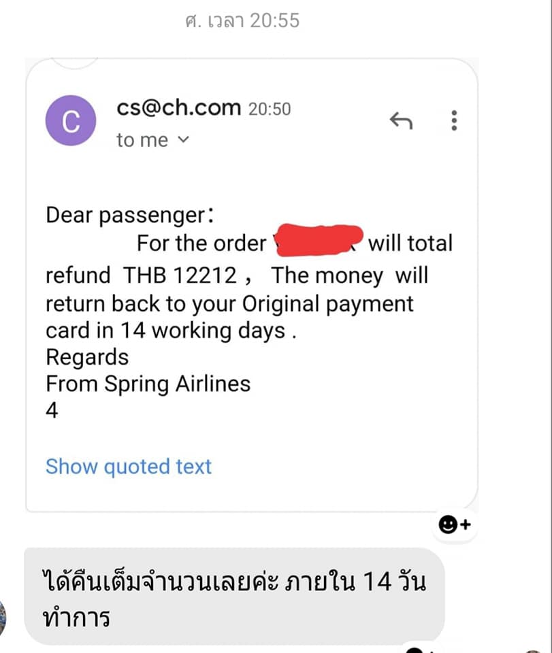Click the "THB 12212" refund amount

(x=180, y=275)
